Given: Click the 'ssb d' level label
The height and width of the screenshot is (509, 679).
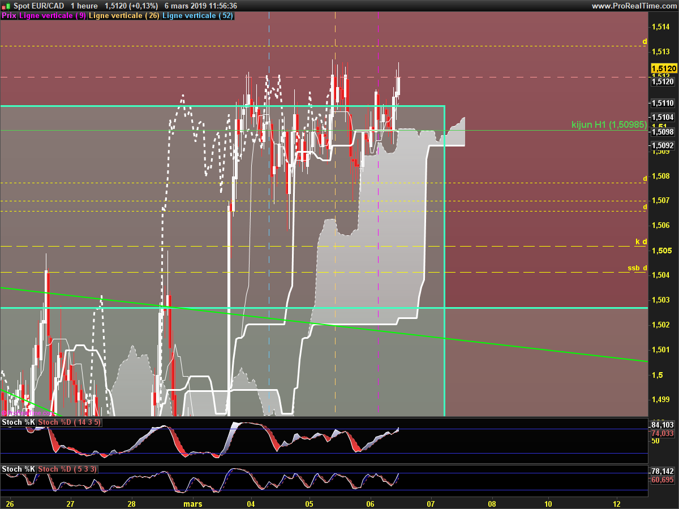Looking at the screenshot, I should [637, 268].
